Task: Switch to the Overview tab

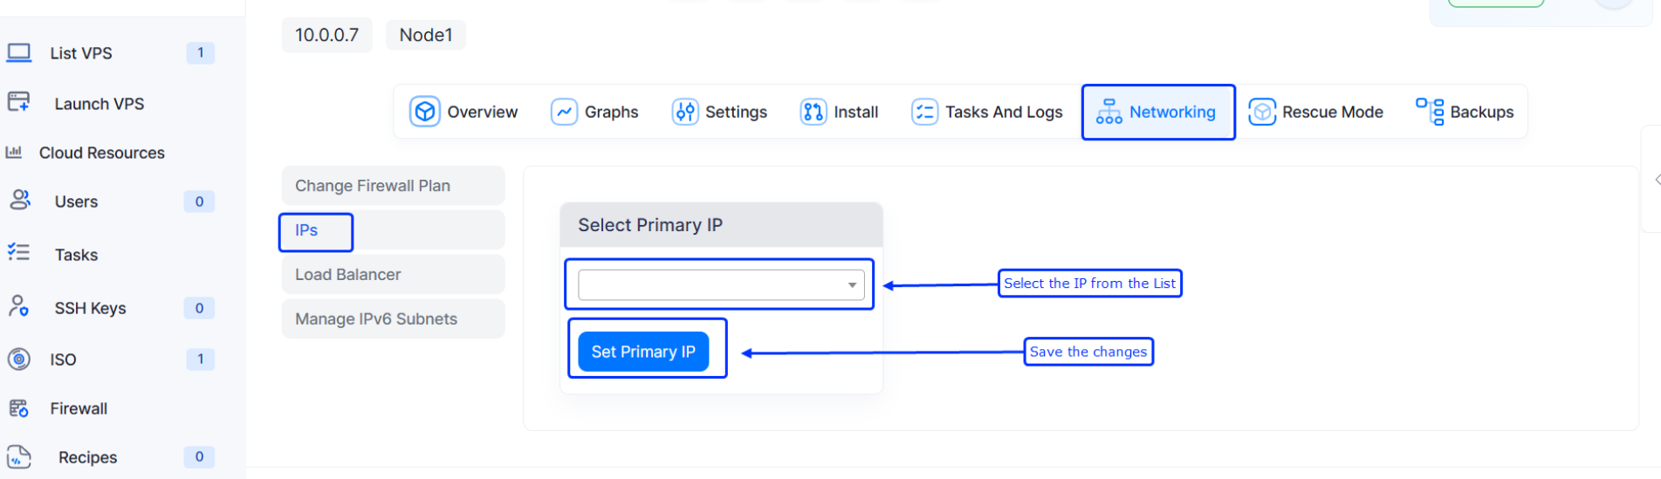Action: [463, 112]
